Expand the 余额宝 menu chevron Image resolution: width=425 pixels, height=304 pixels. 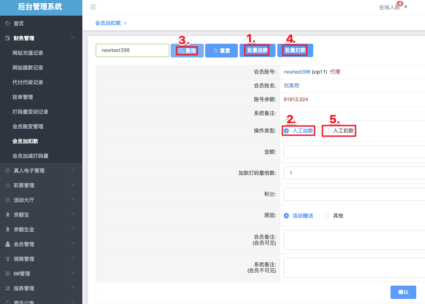click(x=73, y=214)
